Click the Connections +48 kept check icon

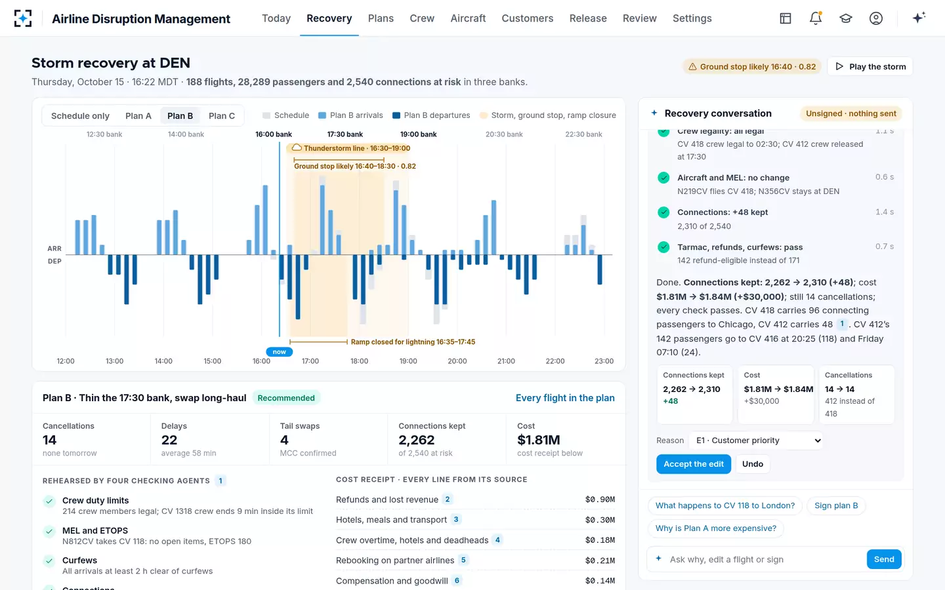coord(663,212)
